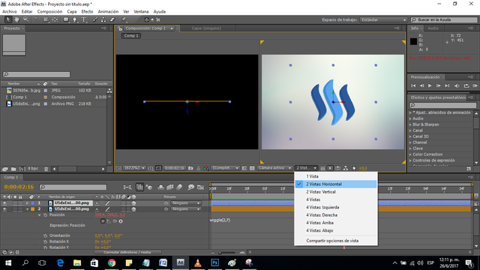Enable frame blending for the timeline
Image resolution: width=480 pixels, height=270 pixels.
(x=170, y=187)
